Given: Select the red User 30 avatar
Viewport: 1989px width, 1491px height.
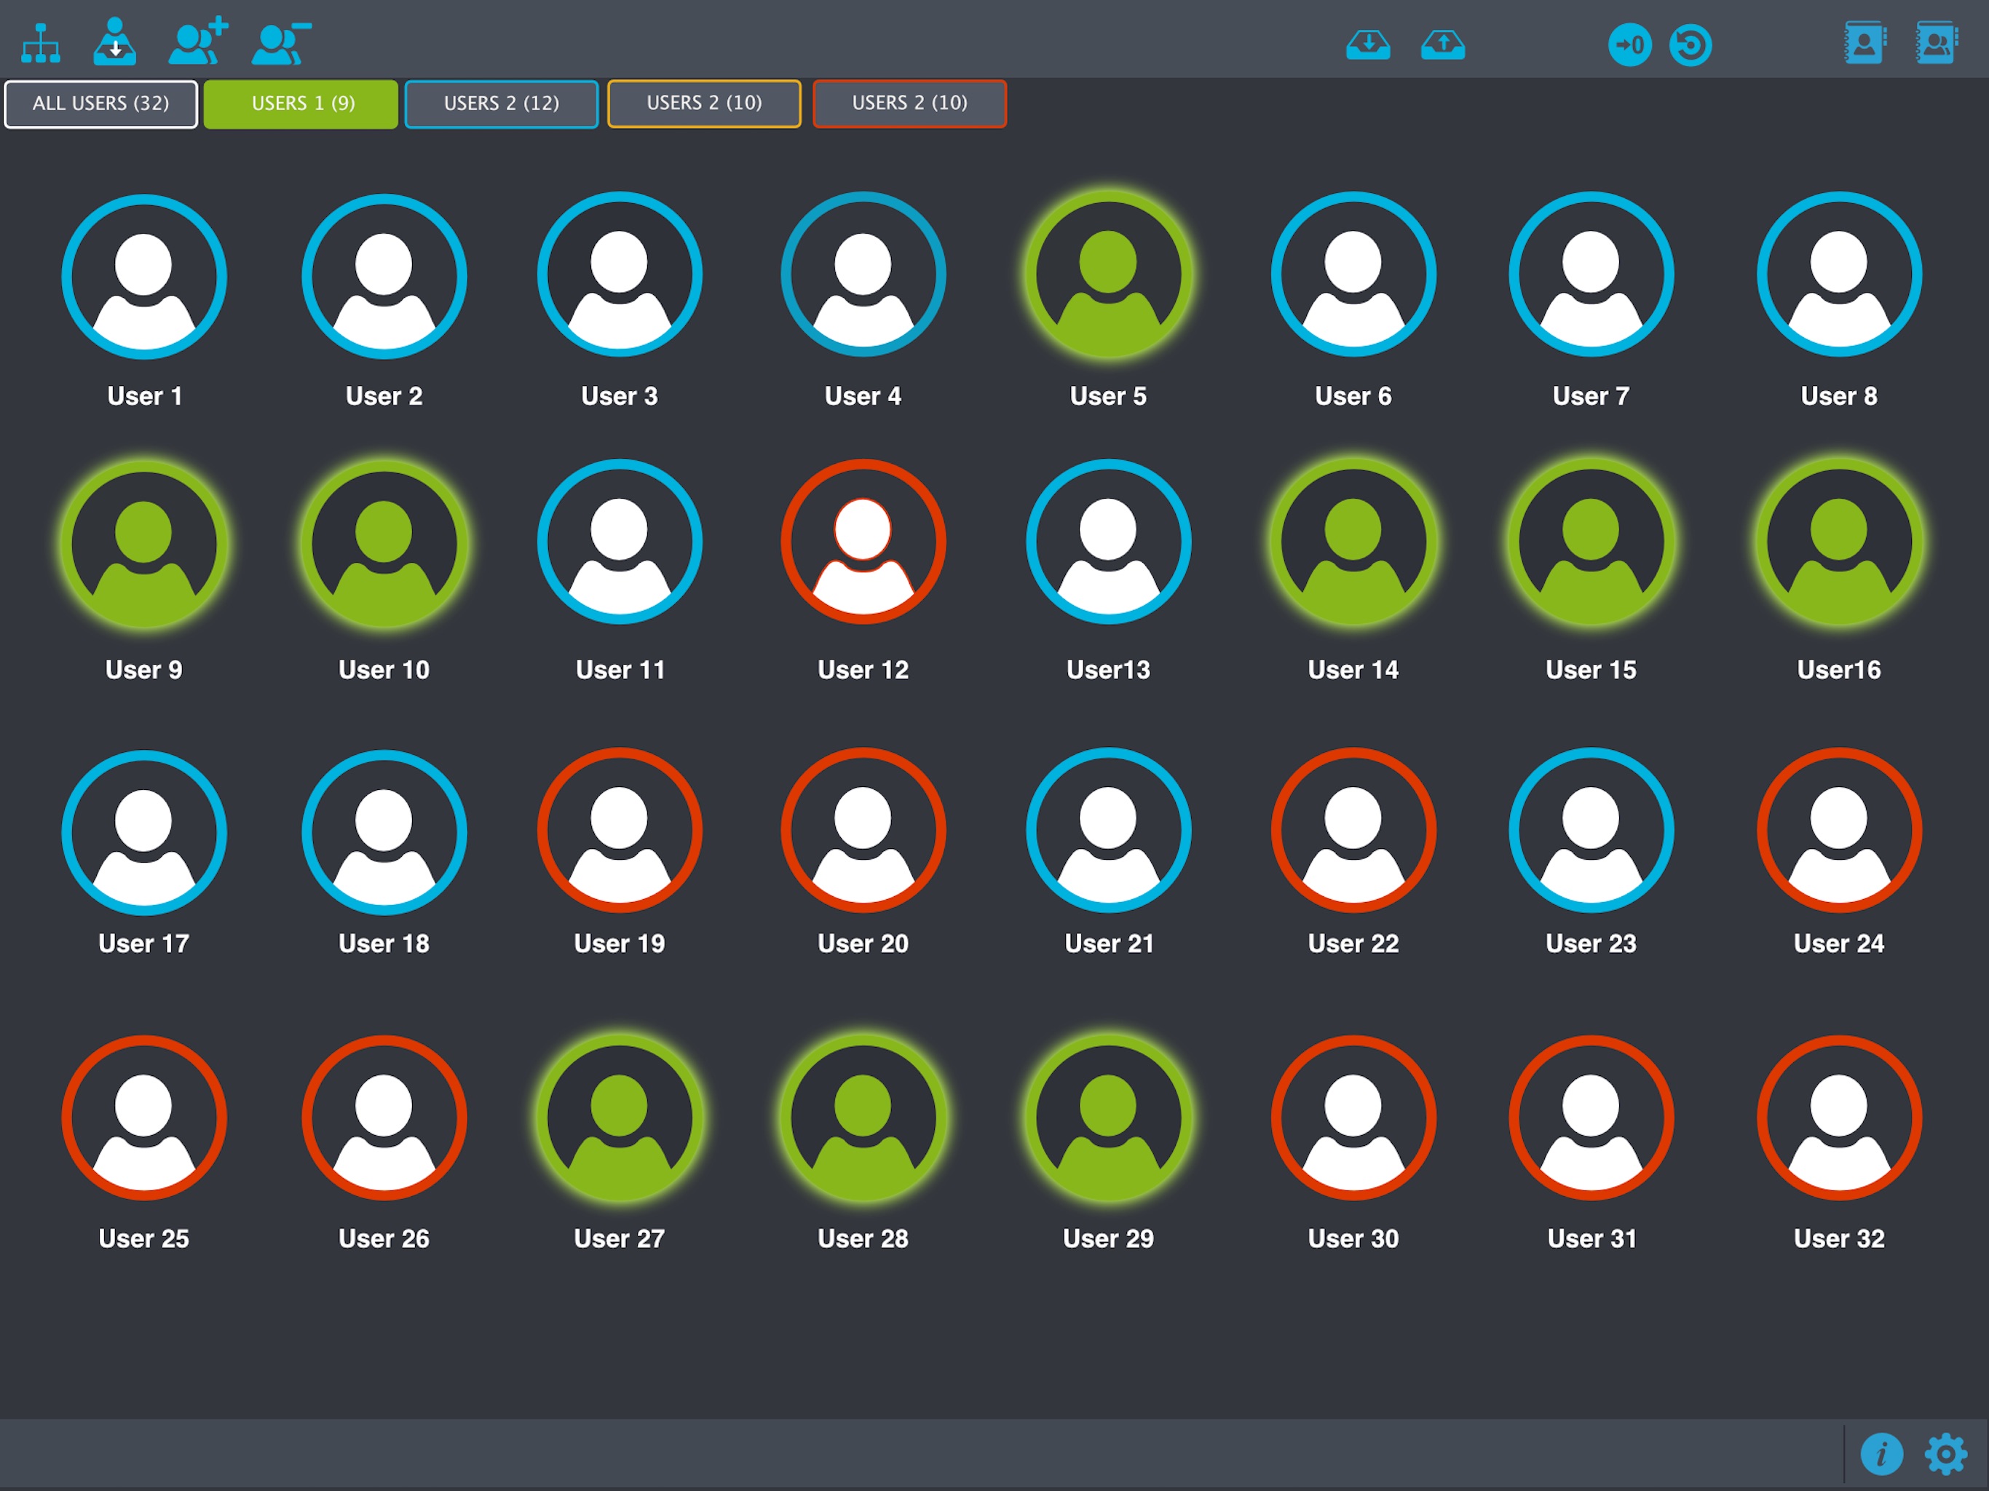Looking at the screenshot, I should coord(1353,1118).
